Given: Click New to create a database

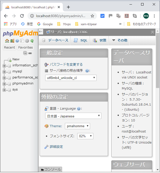Looking at the screenshot, I should coord(16,59).
